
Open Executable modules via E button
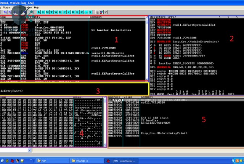[x=43, y=12]
